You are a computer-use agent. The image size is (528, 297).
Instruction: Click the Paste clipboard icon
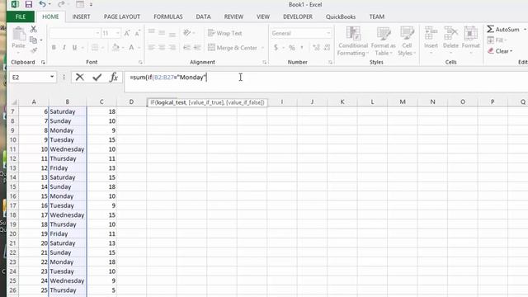pyautogui.click(x=18, y=35)
